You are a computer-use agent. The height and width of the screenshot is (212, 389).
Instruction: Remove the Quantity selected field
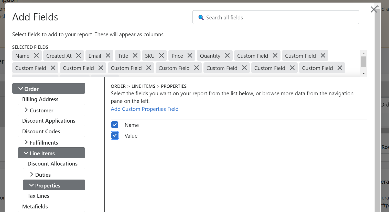[x=227, y=55]
